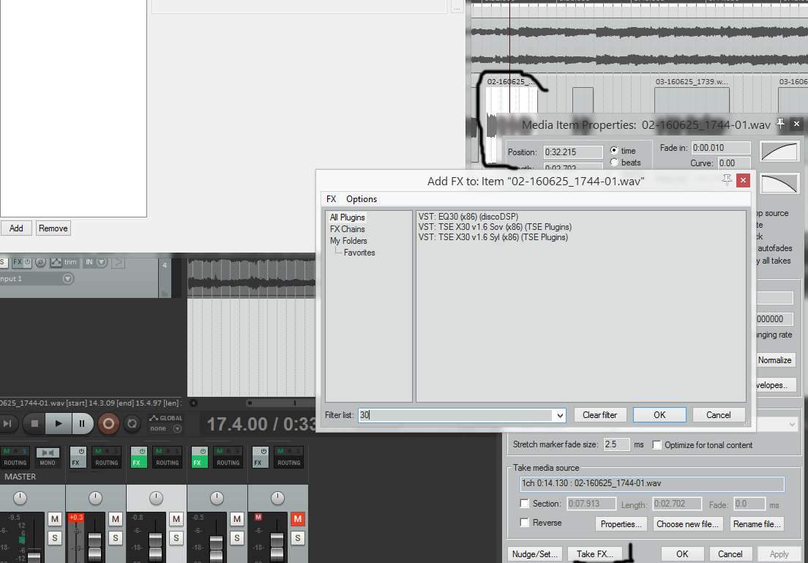Image resolution: width=808 pixels, height=563 pixels.
Task: Open the Options menu in Add FX
Action: (362, 199)
